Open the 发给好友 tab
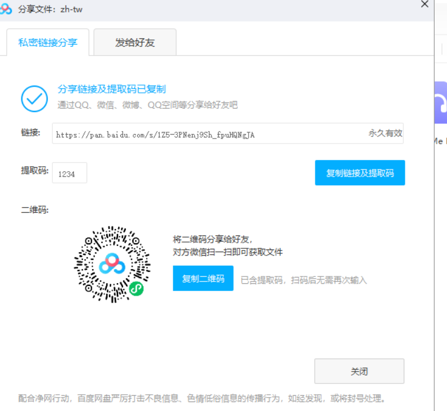This screenshot has width=447, height=411. [135, 42]
